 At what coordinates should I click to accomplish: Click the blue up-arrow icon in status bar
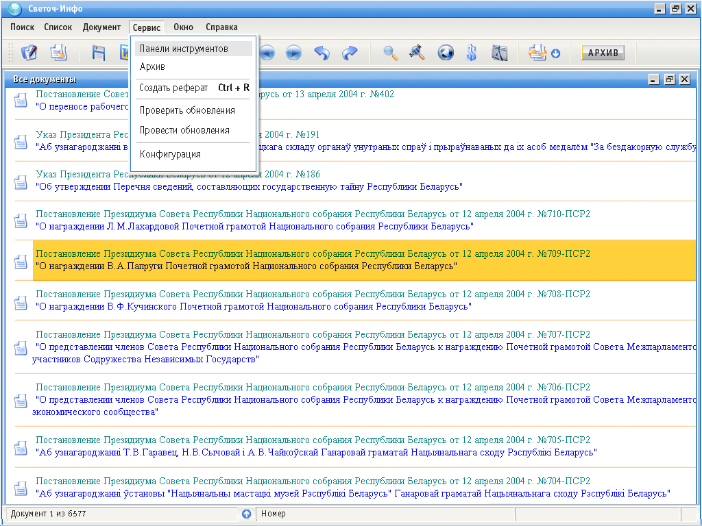click(247, 514)
